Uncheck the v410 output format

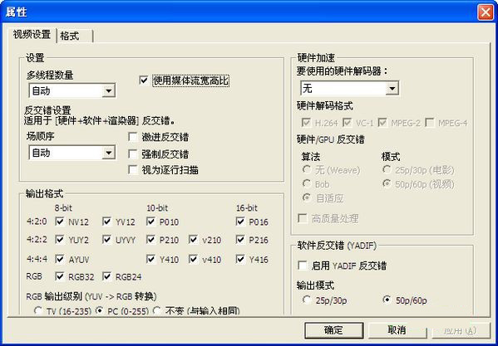coord(193,260)
